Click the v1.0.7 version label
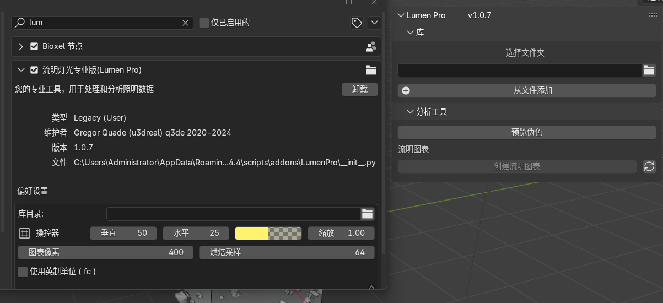This screenshot has height=303, width=663. click(479, 15)
